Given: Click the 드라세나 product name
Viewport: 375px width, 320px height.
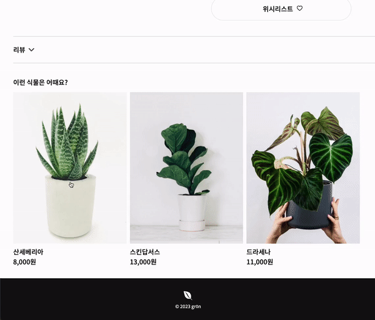Looking at the screenshot, I should (x=259, y=252).
